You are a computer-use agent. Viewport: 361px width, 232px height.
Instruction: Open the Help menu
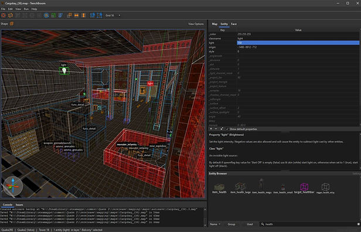click(35, 9)
